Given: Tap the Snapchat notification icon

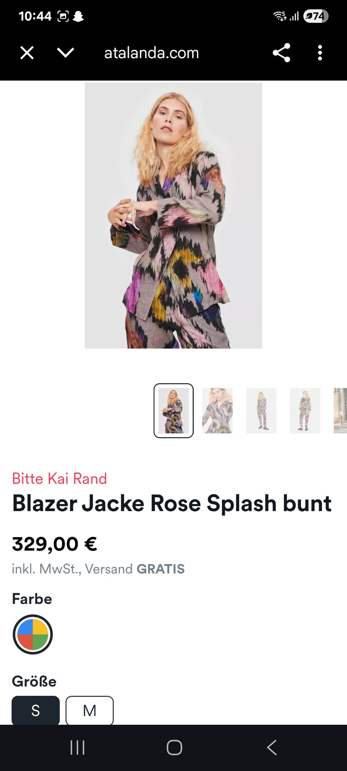Looking at the screenshot, I should [x=78, y=16].
